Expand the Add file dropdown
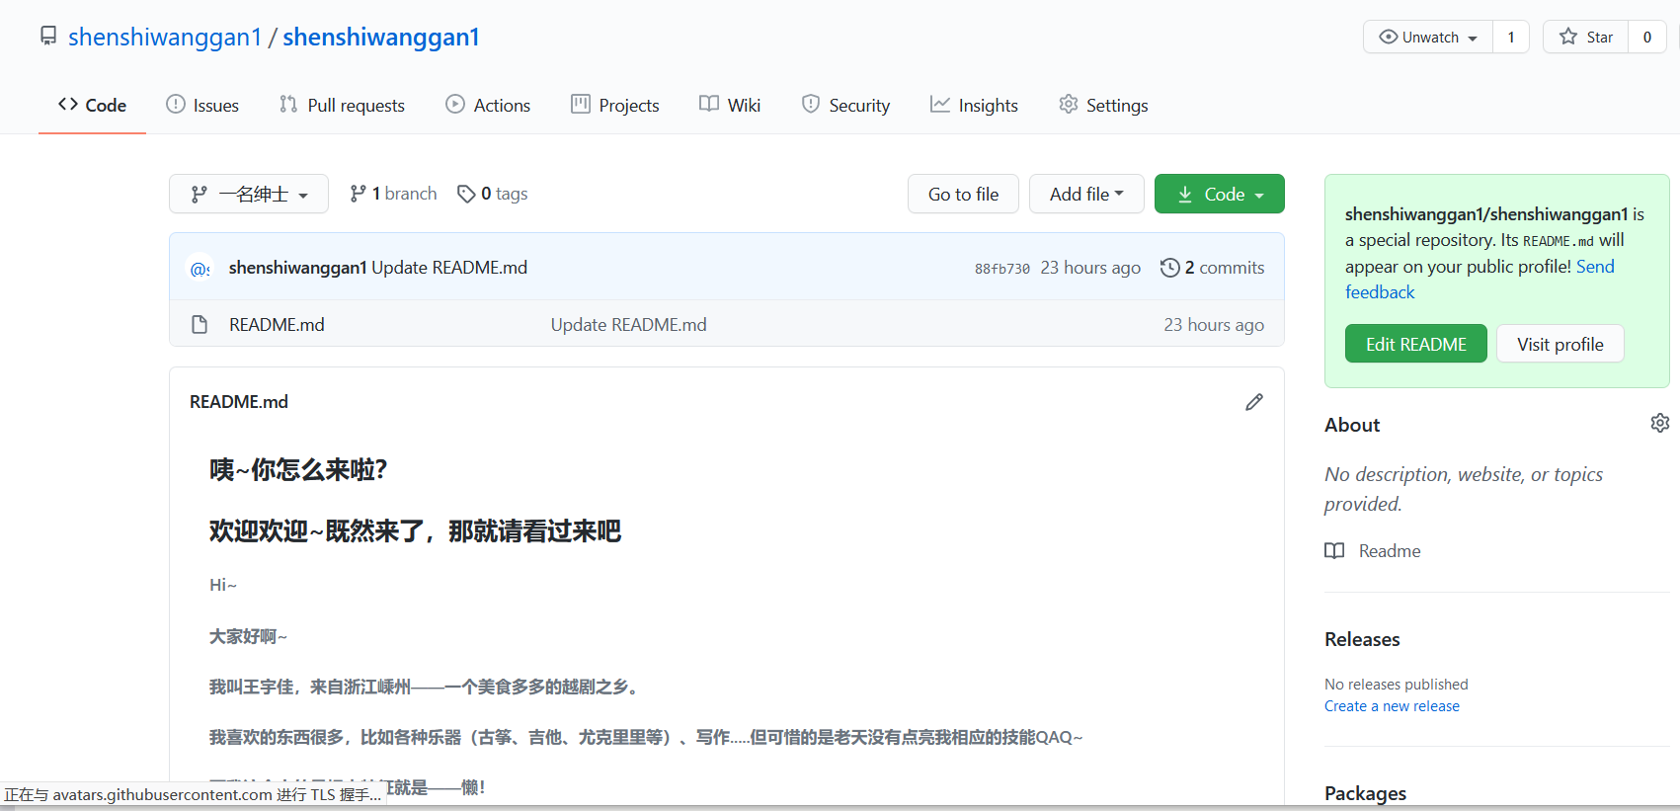Viewport: 1680px width, 811px height. pyautogui.click(x=1086, y=194)
